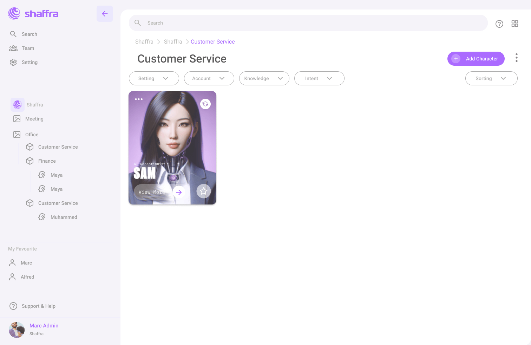531x345 pixels.
Task: Toggle favorite star on SAM card
Action: [x=203, y=191]
